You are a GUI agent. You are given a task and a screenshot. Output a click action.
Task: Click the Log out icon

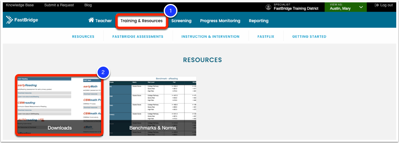point(377,5)
